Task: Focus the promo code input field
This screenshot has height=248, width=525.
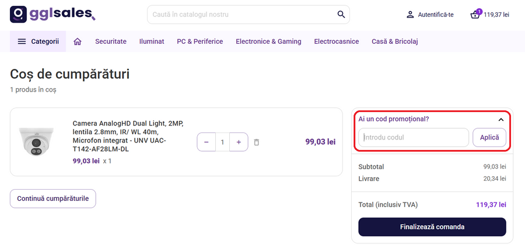Action: pos(414,138)
